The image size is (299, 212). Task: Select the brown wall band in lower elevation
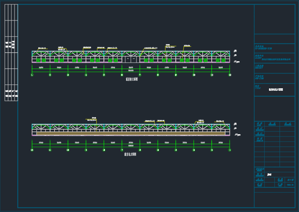[131, 134]
